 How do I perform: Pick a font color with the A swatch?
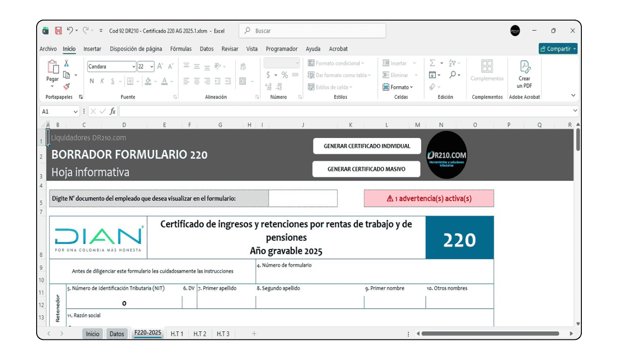tap(164, 81)
